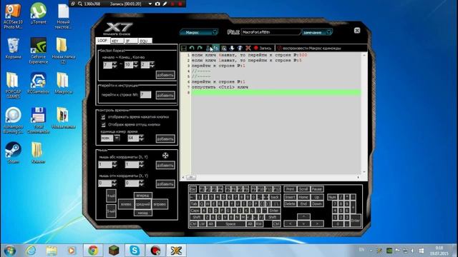The height and width of the screenshot is (257, 458).
Task: Play macro once (воспроизвести Макрос единожды)
Action: click(x=309, y=48)
